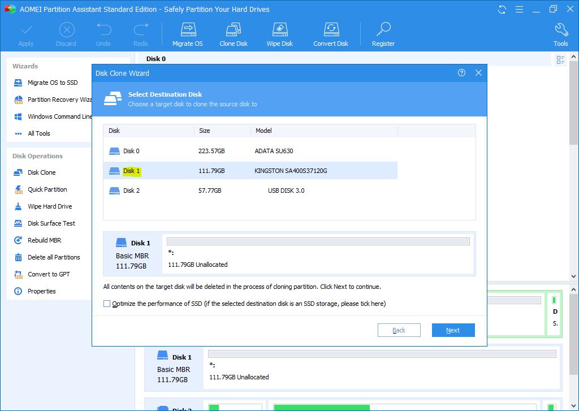Enable Optimize the performance of SSD checkbox
The image size is (579, 411).
click(107, 304)
